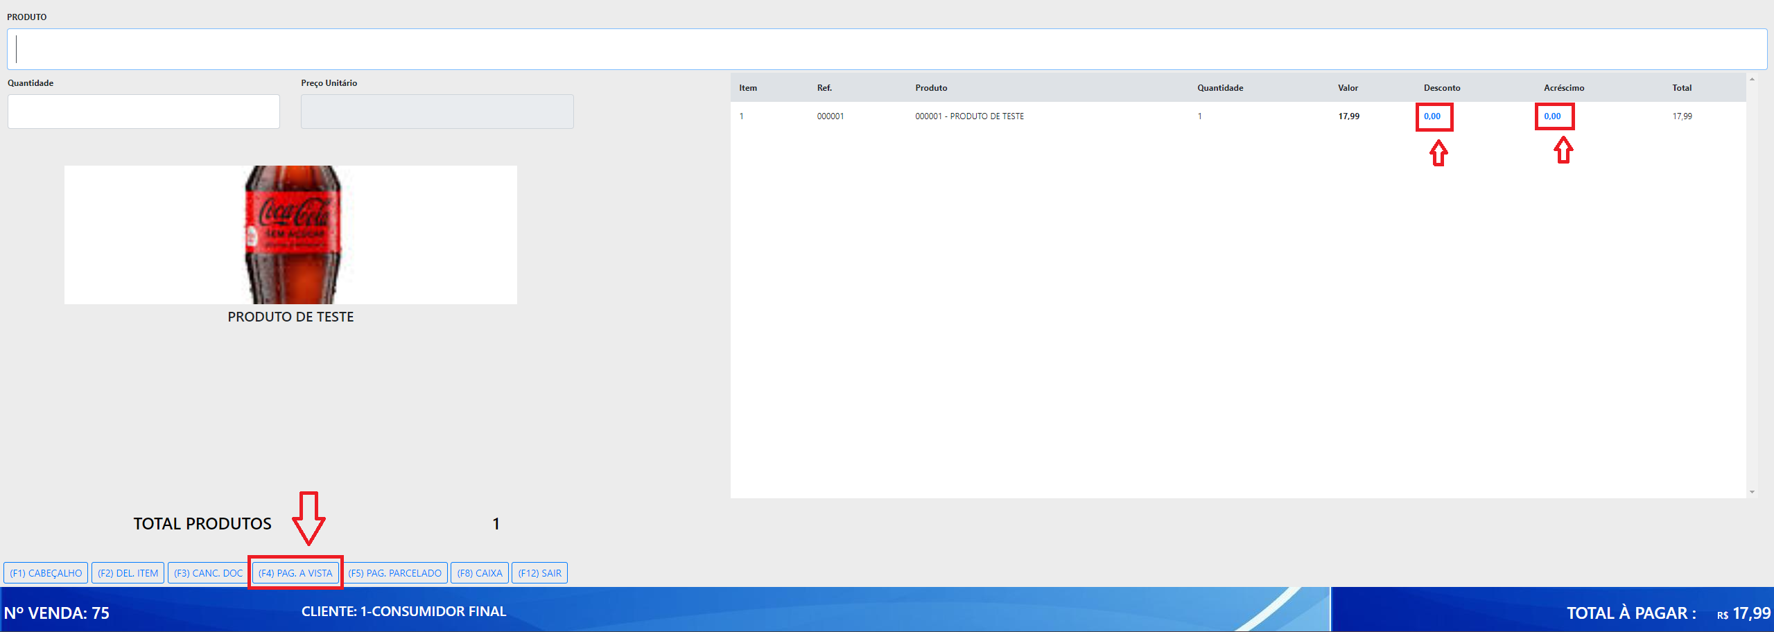The height and width of the screenshot is (632, 1774).
Task: Open the (F1) CABEÇALHO button
Action: pos(46,573)
